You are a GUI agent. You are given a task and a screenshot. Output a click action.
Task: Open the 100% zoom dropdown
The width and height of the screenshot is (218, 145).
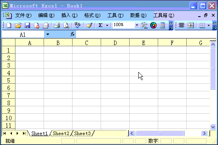137,25
